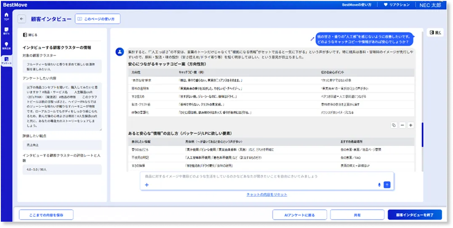Click the AI respondent avatar icon
Image resolution: width=453 pixels, height=228 pixels.
[x=120, y=52]
